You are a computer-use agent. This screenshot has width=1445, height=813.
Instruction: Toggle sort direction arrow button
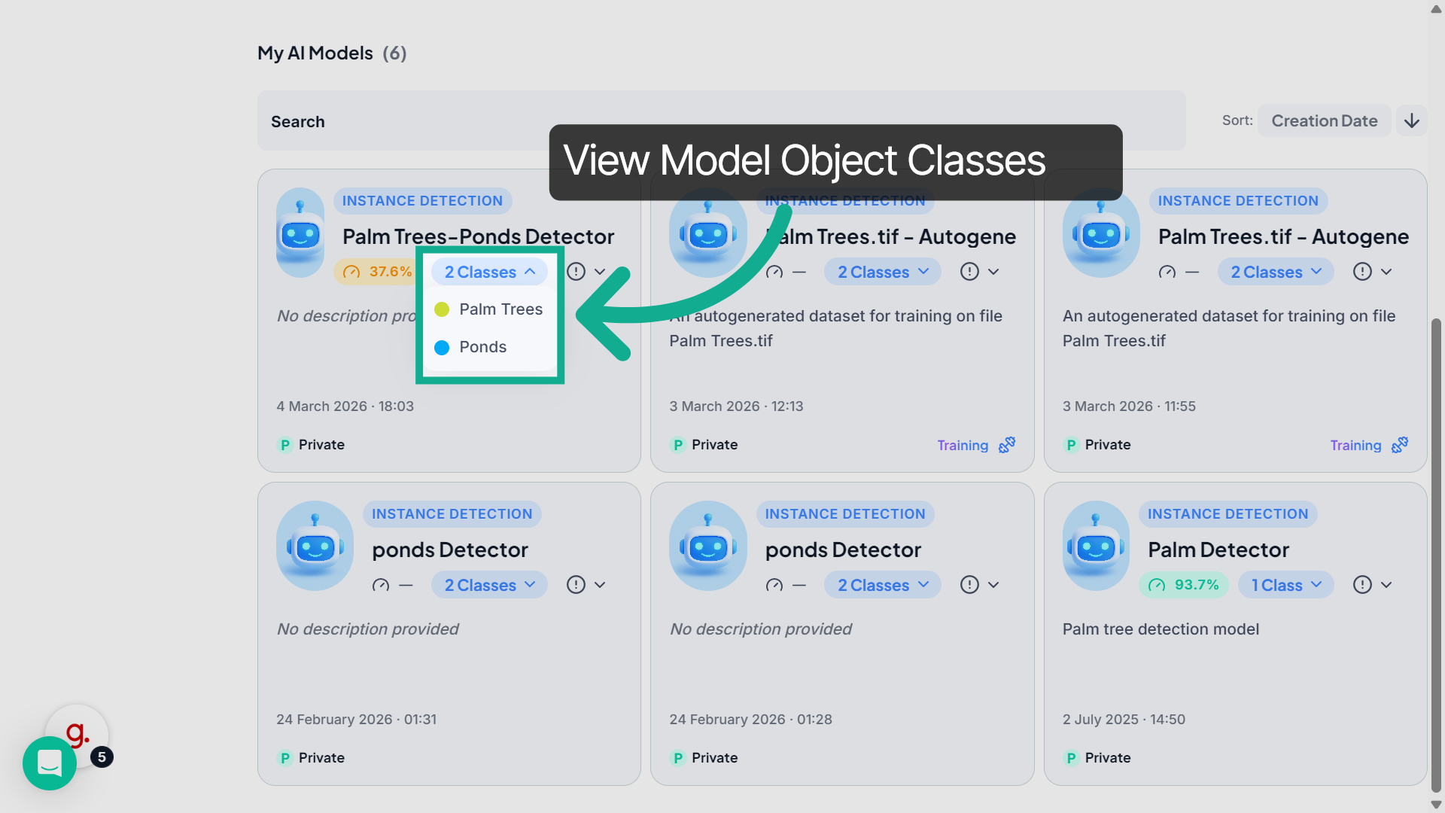click(1412, 120)
